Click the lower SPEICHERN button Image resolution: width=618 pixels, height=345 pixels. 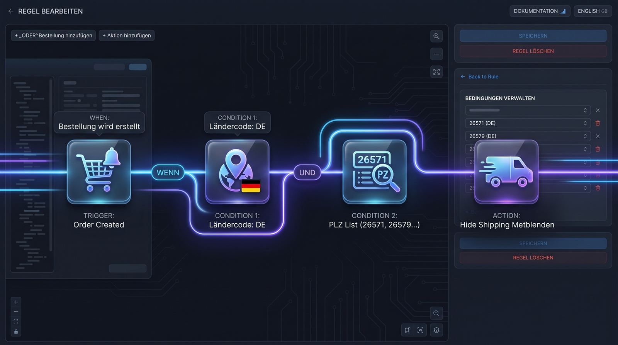point(533,243)
